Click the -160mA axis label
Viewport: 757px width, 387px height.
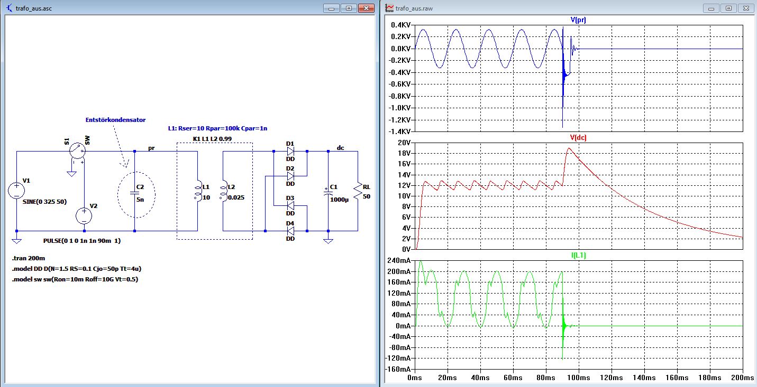(397, 369)
